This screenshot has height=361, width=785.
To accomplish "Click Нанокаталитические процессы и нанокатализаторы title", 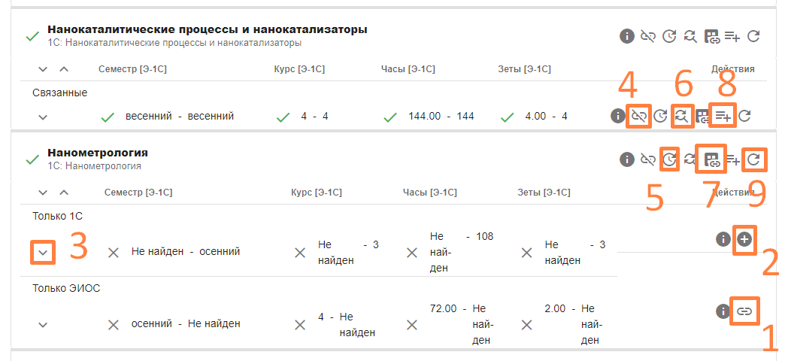I will (x=207, y=29).
